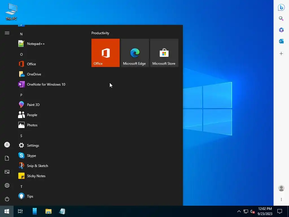Open the sidebar profile avatar
Image resolution: width=289 pixels, height=217 pixels.
pyautogui.click(x=281, y=188)
